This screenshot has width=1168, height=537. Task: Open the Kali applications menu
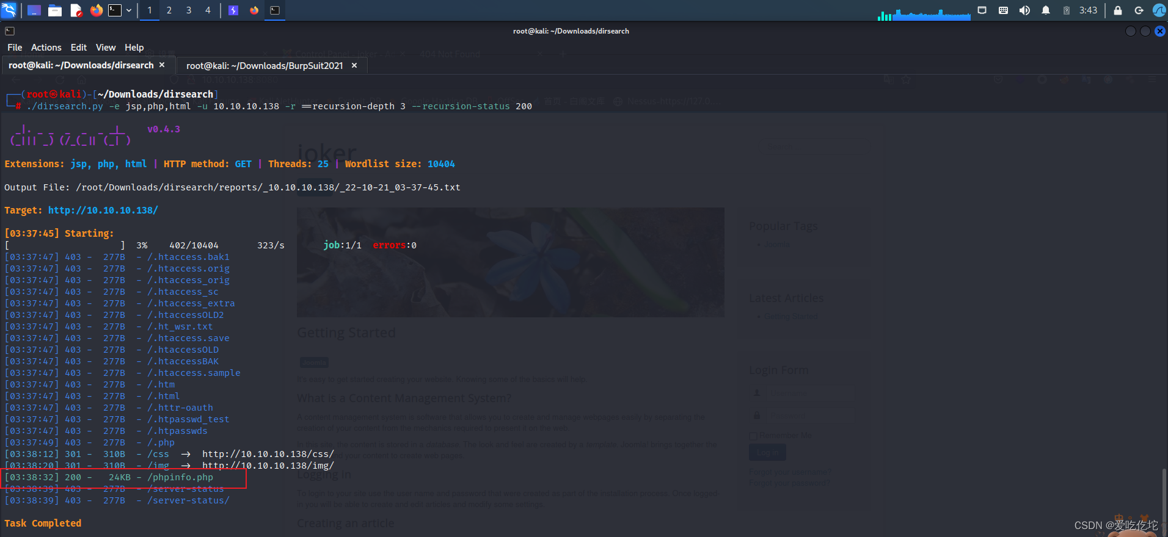point(9,10)
